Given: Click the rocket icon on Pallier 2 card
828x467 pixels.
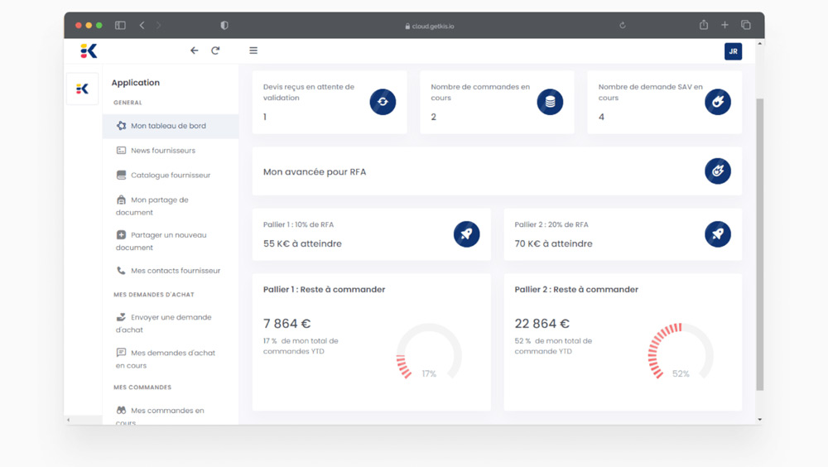Looking at the screenshot, I should click(717, 234).
